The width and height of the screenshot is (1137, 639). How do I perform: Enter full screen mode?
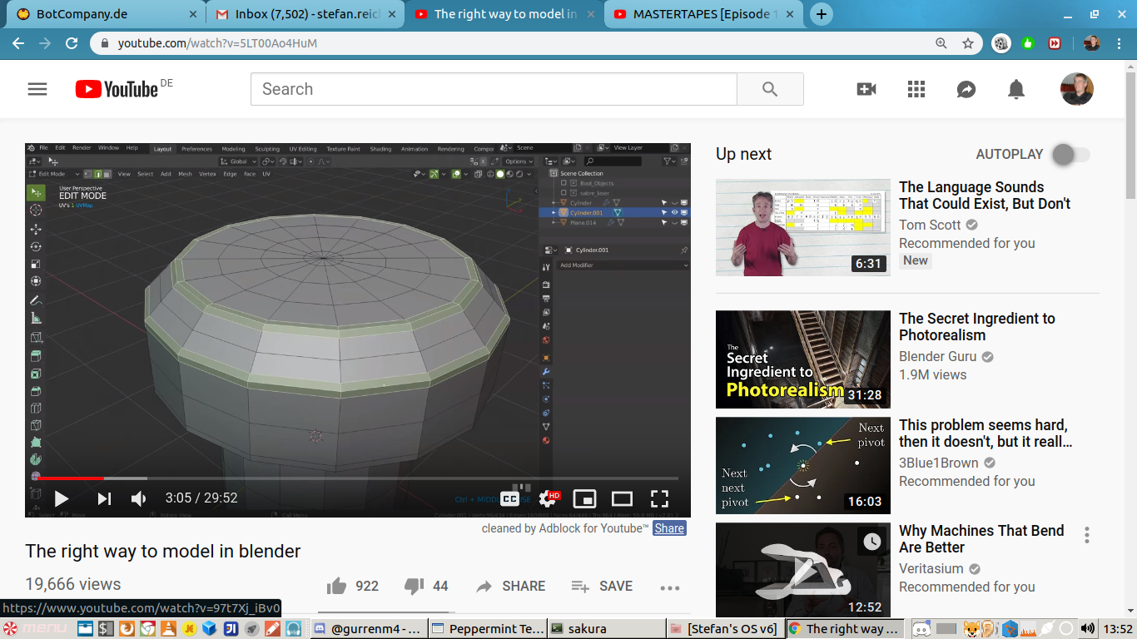point(659,498)
